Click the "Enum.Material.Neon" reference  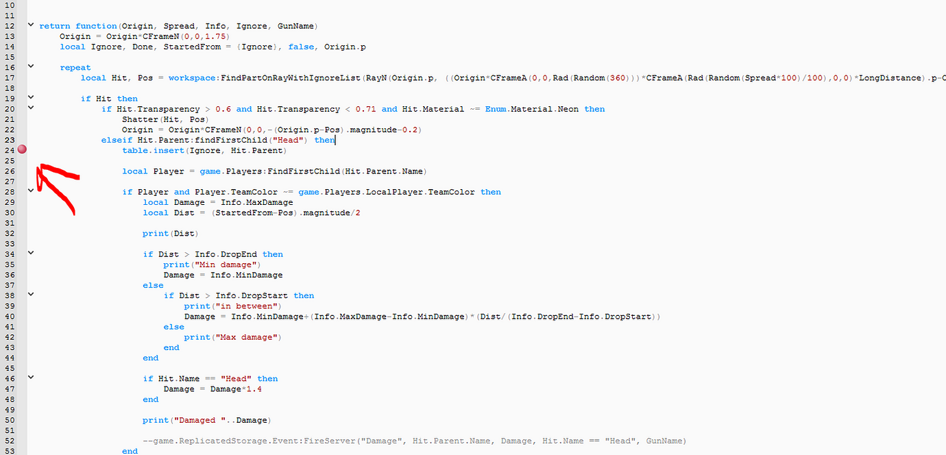[x=530, y=108]
